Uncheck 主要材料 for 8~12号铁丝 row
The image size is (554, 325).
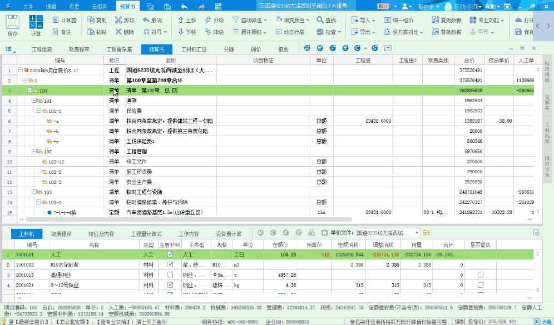click(x=170, y=285)
